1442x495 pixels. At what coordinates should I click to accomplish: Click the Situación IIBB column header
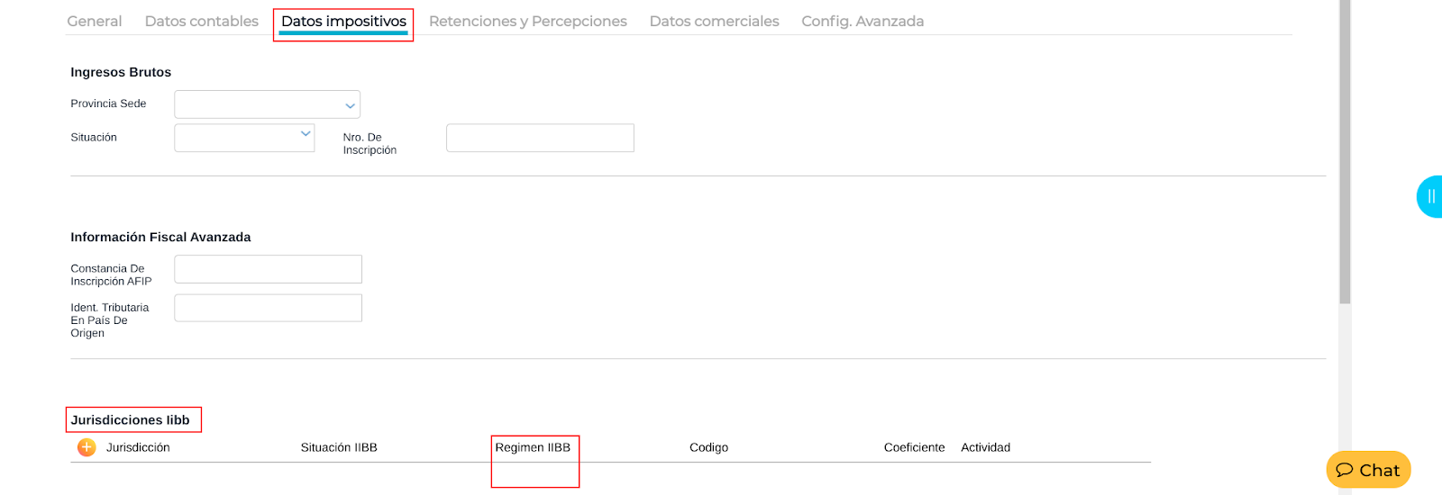coord(339,447)
